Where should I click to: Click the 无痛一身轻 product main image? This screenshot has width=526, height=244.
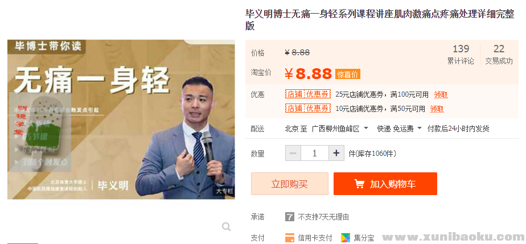pos(121,119)
